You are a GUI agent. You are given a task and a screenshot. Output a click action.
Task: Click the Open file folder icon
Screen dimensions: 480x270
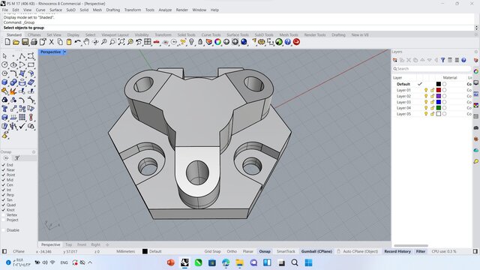[x=16, y=42]
